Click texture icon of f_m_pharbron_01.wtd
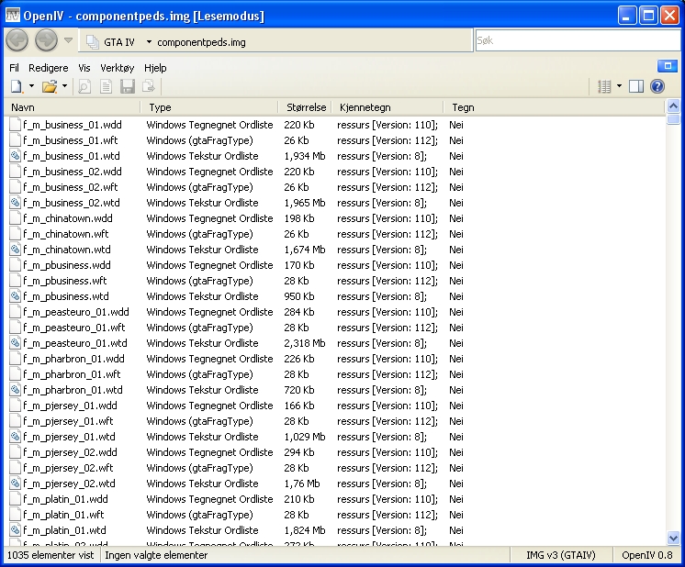The width and height of the screenshot is (685, 567). point(16,390)
